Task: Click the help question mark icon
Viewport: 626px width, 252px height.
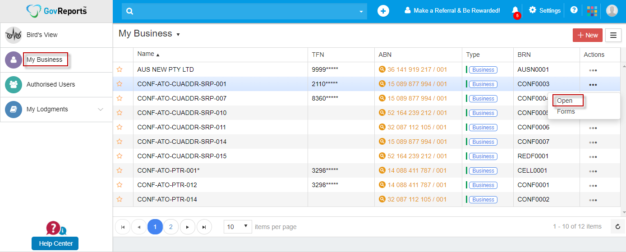Action: point(574,10)
